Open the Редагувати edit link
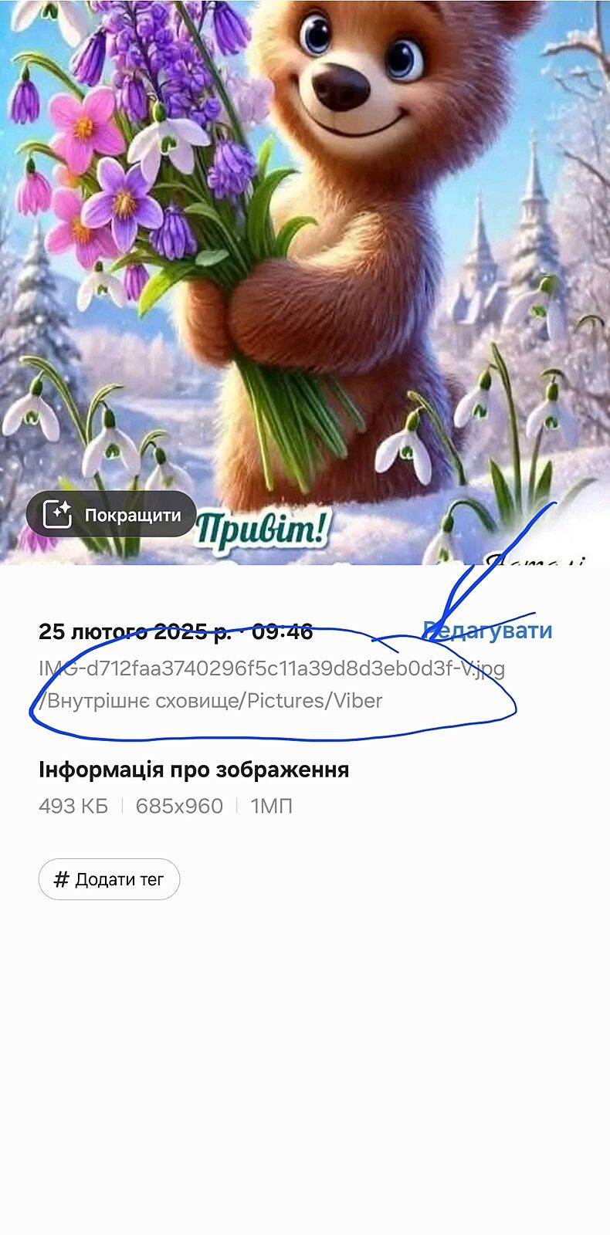This screenshot has height=1235, width=610. (488, 631)
